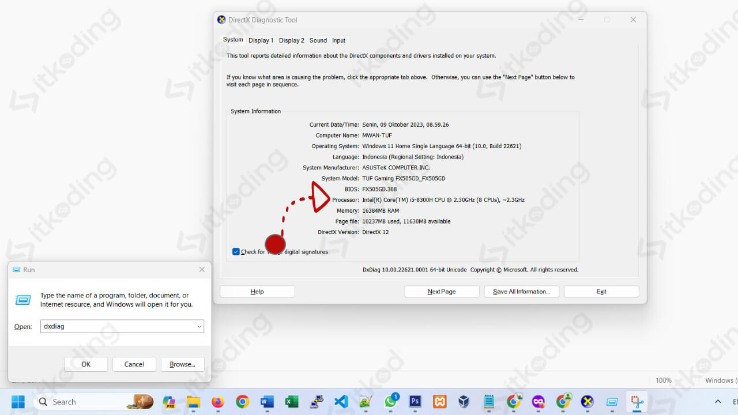Click the Help button in DirectX tool
The height and width of the screenshot is (415, 738).
coord(257,292)
